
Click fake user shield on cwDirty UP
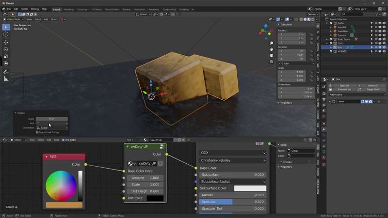[x=161, y=163]
